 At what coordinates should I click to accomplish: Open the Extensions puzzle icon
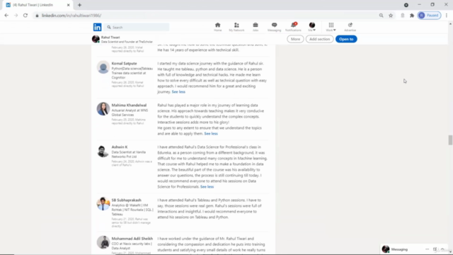(x=412, y=16)
